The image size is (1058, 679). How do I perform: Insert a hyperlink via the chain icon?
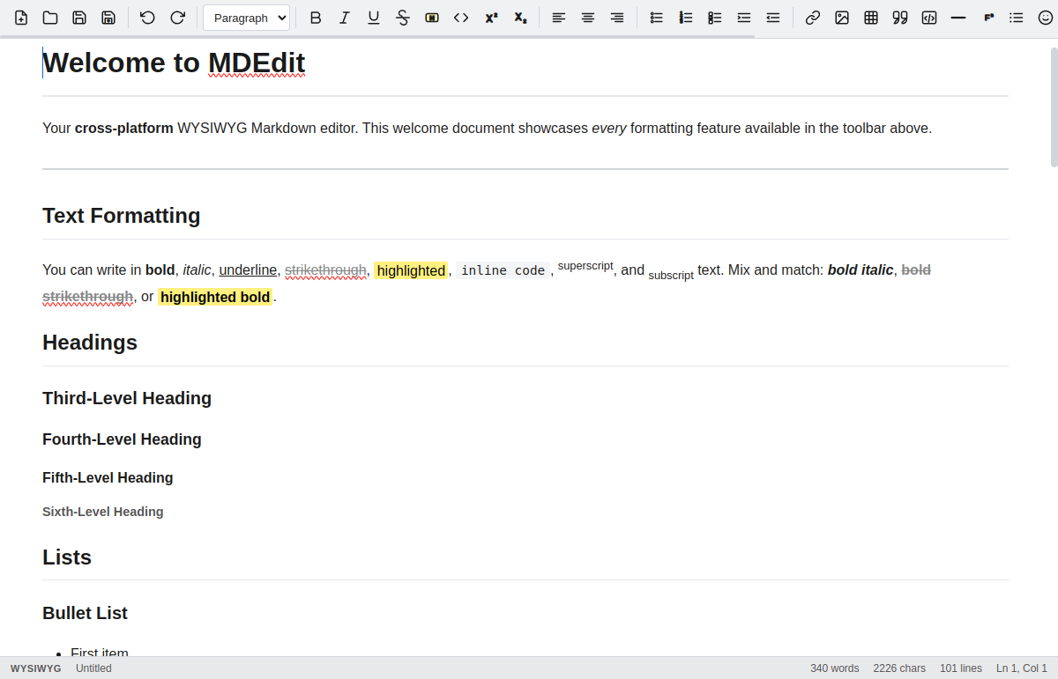(x=813, y=18)
